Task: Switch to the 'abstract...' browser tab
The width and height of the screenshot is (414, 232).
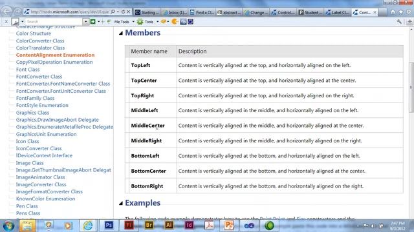Action: coord(229,12)
